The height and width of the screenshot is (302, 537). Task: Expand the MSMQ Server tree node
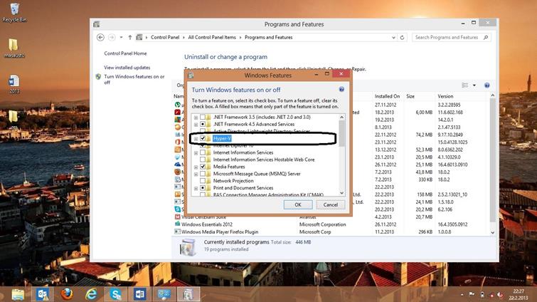[196, 174]
